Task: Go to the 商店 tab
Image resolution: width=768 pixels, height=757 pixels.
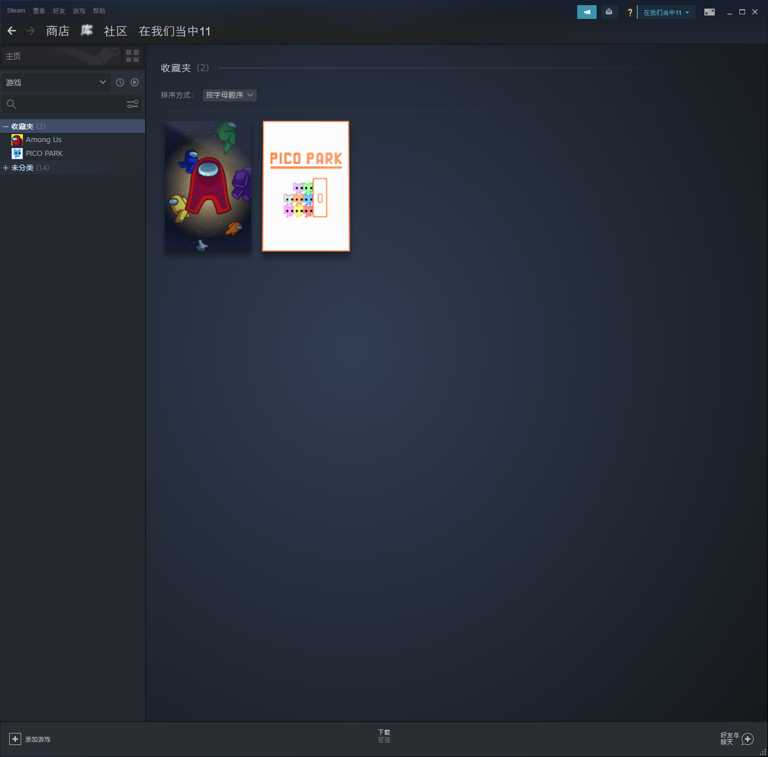Action: 58,31
